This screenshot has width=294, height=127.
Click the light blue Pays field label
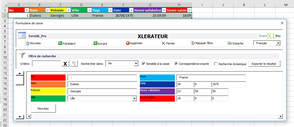[157, 77]
